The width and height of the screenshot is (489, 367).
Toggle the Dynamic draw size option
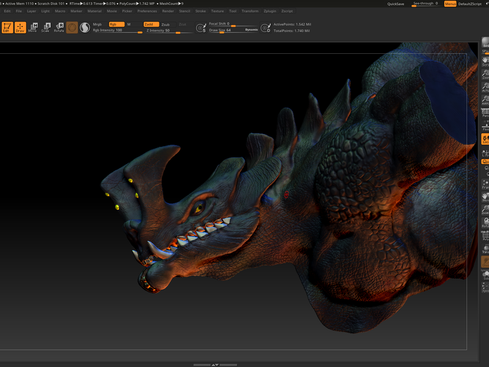[251, 29]
